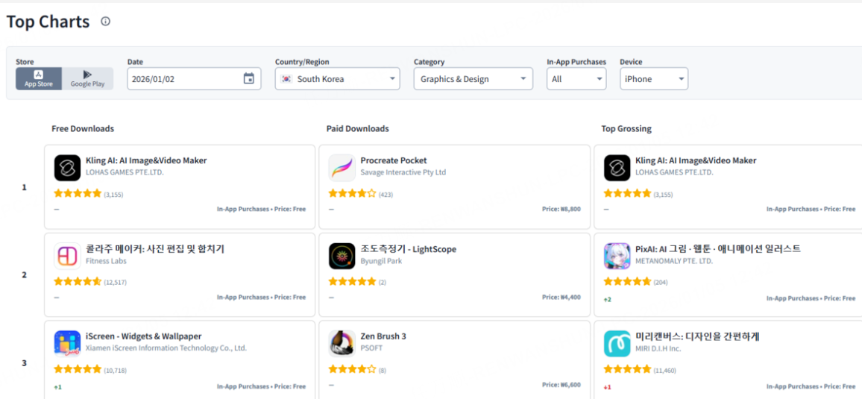
Task: Click Price: ₩8,800 text
Action: tap(561, 210)
